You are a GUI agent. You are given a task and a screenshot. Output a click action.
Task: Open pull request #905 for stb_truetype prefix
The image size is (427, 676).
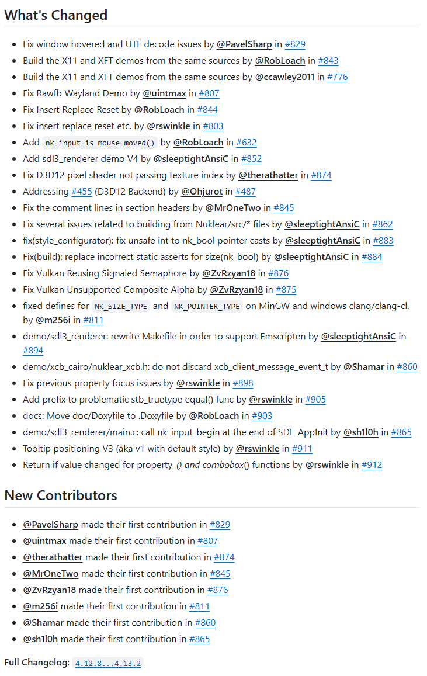click(315, 400)
